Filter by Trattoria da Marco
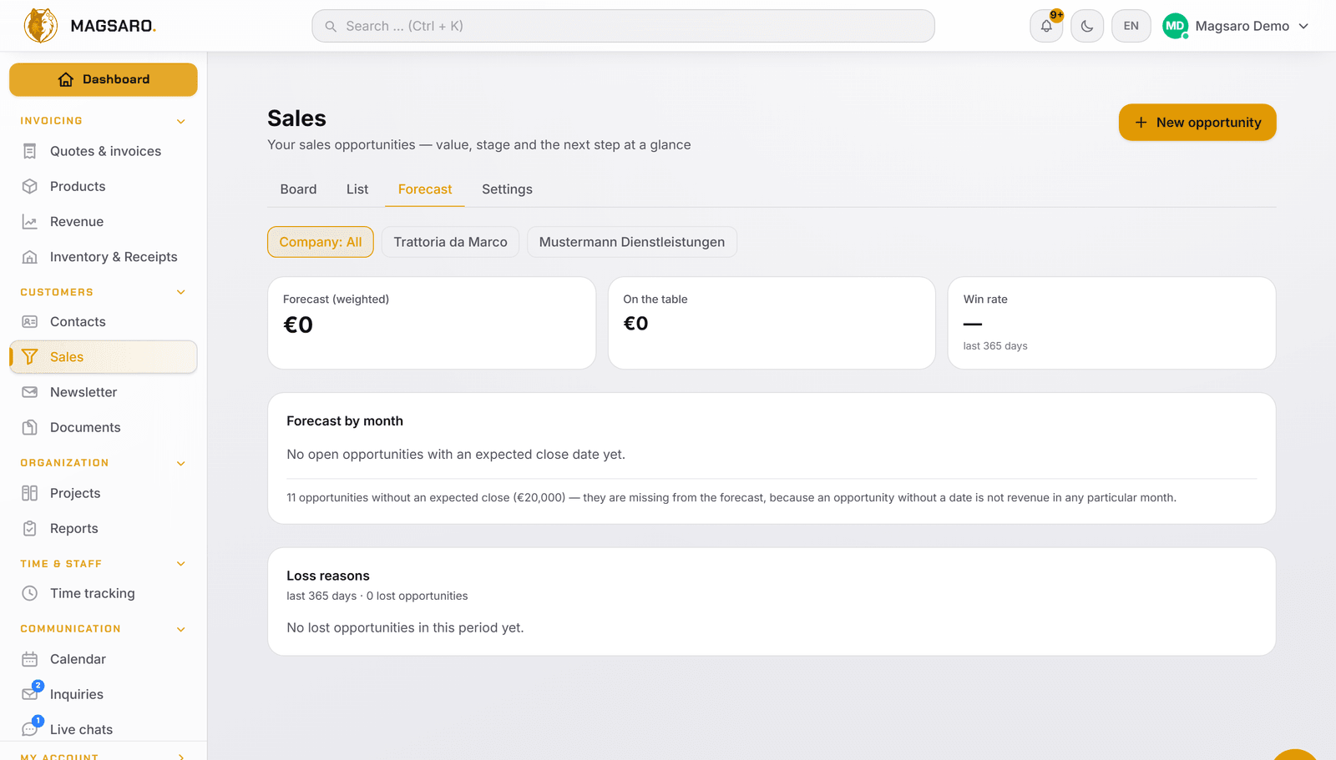The height and width of the screenshot is (760, 1336). point(450,242)
